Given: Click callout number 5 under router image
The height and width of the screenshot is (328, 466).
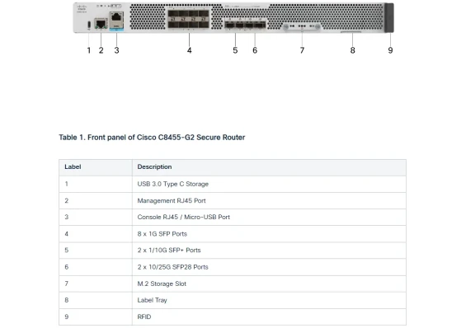Looking at the screenshot, I should point(235,50).
